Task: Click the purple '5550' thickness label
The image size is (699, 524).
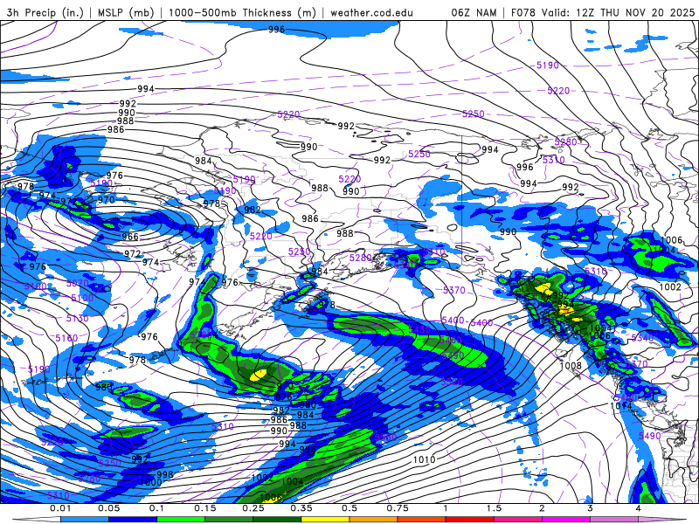Action: [x=385, y=438]
